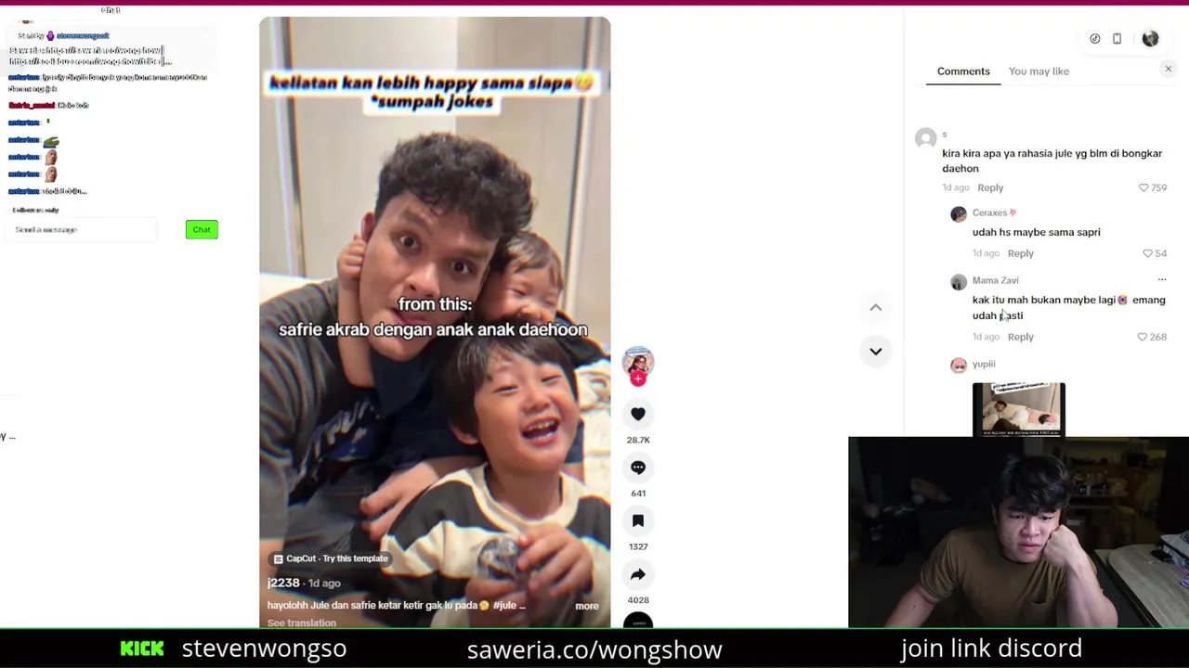Open the image attached to yupiii's comment
This screenshot has width=1189, height=668.
click(1019, 409)
